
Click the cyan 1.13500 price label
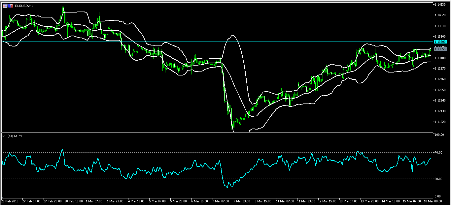(x=440, y=42)
